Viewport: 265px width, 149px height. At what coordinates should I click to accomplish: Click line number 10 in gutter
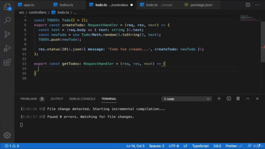pos(24,49)
